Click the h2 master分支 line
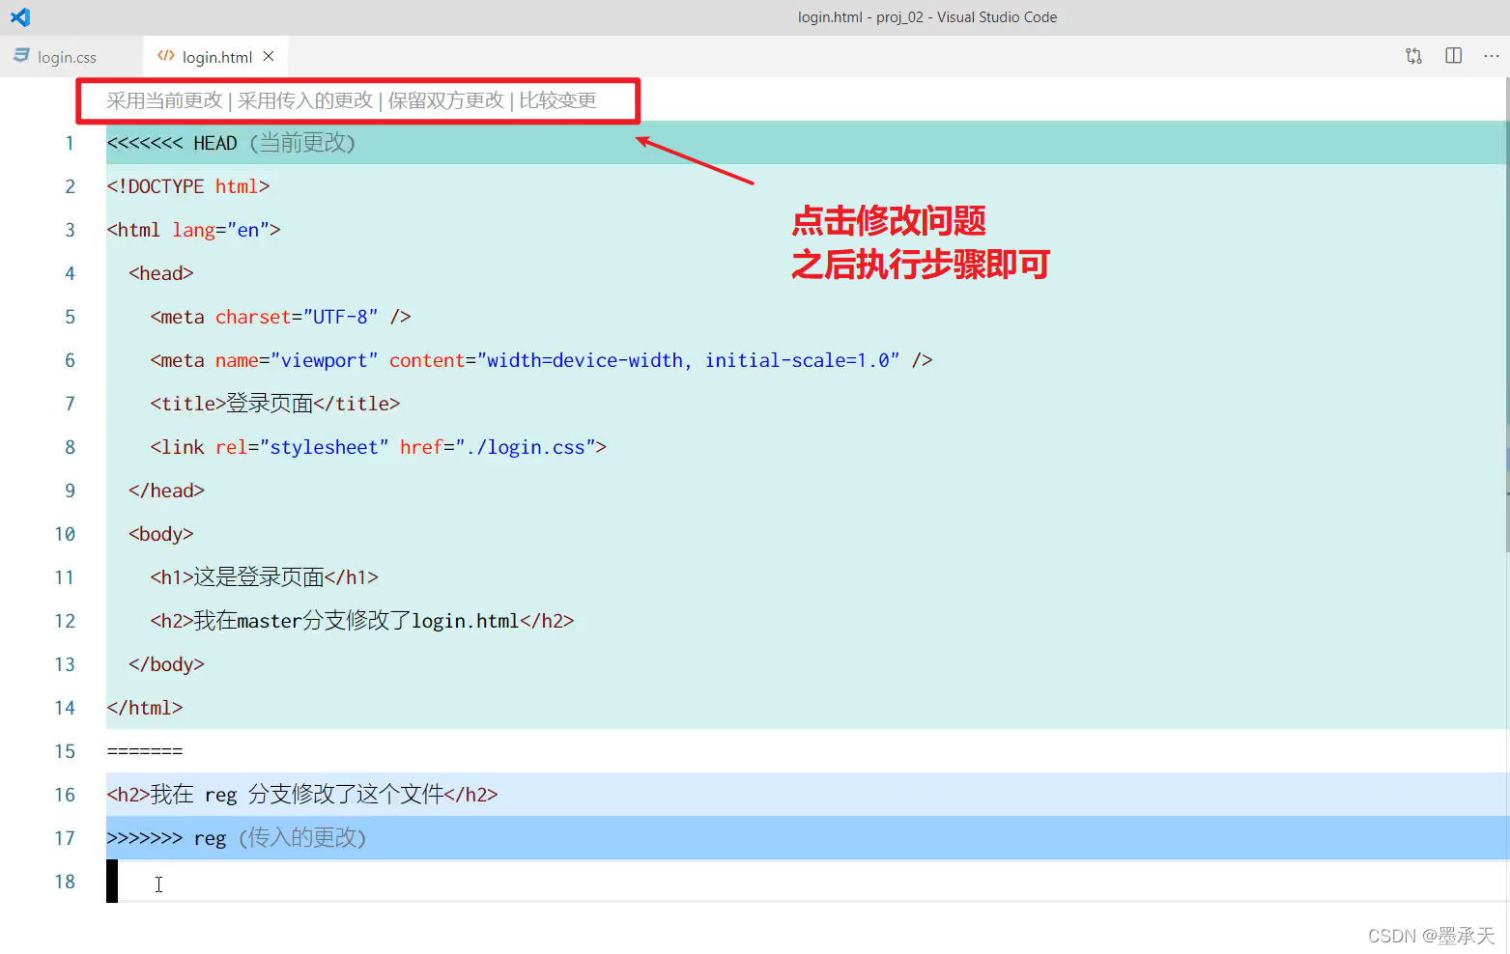 click(x=807, y=621)
